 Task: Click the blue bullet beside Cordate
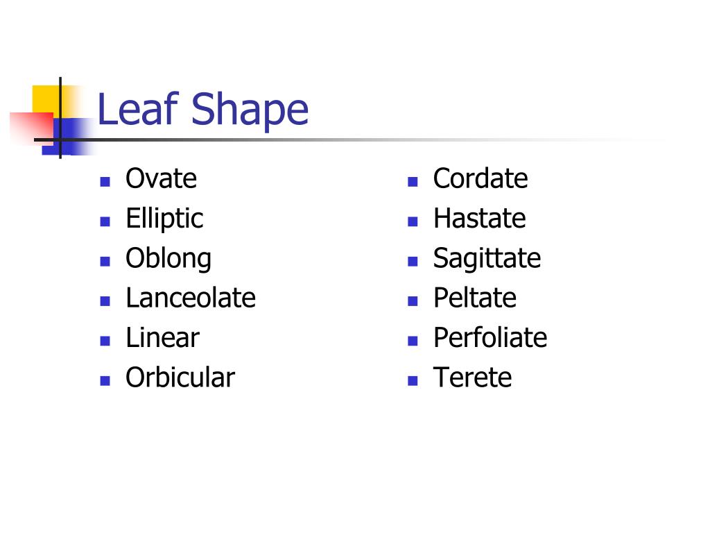pyautogui.click(x=413, y=182)
